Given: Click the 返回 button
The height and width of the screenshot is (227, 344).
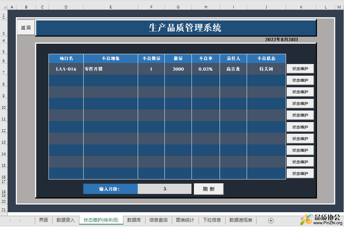Looking at the screenshot, I should click(x=26, y=28).
